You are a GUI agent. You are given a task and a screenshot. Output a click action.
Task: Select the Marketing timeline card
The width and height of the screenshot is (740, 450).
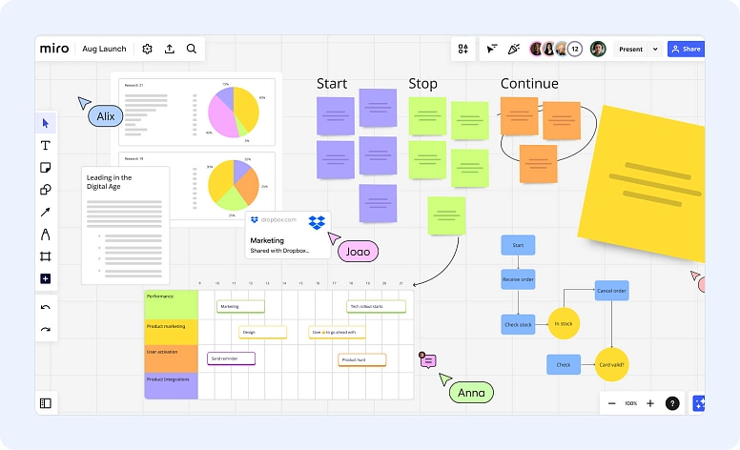point(240,307)
